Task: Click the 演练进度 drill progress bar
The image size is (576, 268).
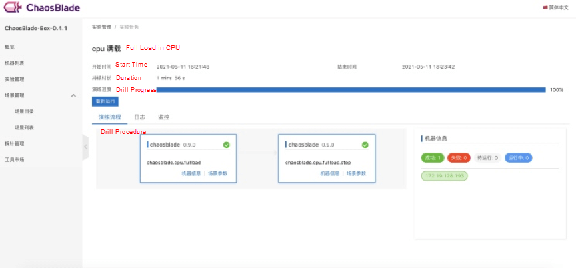Action: tap(351, 89)
